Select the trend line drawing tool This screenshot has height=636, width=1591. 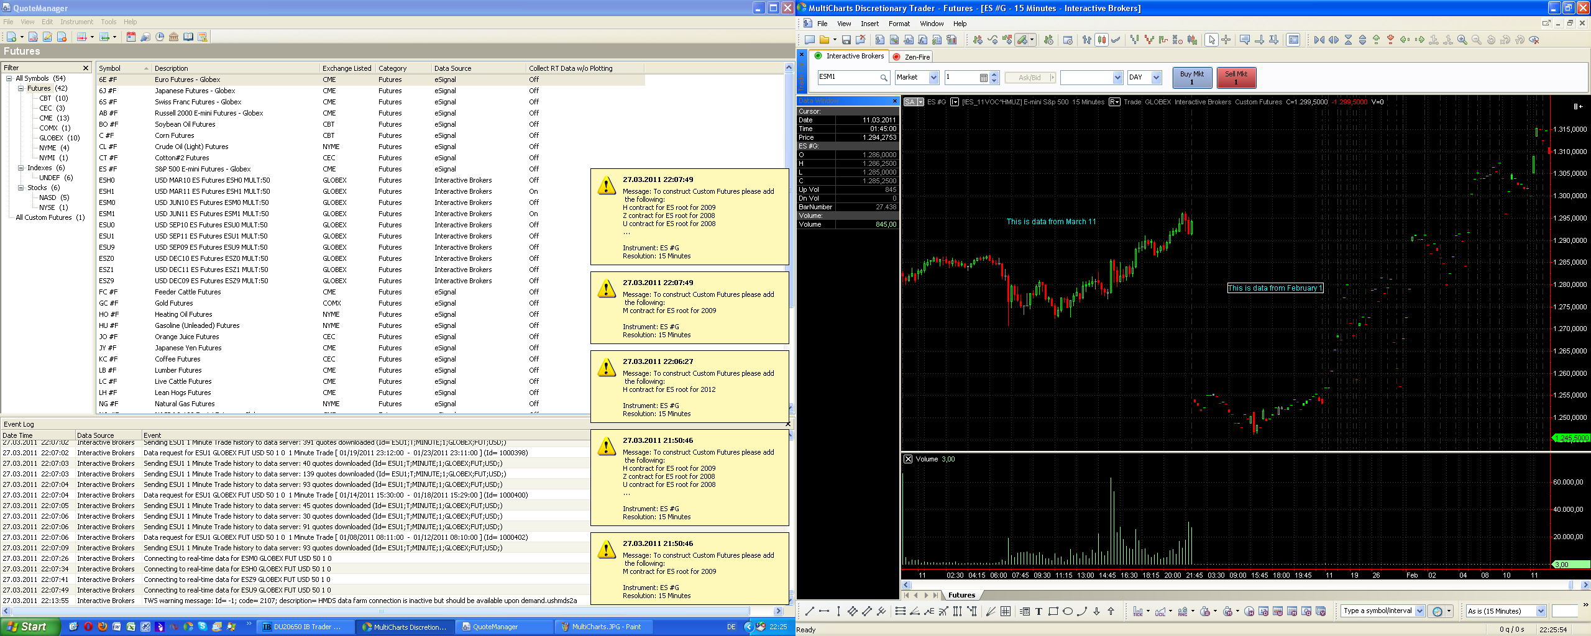coord(810,611)
